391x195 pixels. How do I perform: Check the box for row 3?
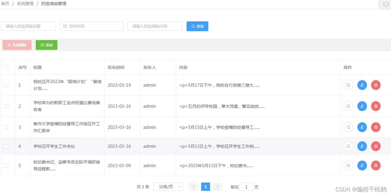pyautogui.click(x=6, y=127)
